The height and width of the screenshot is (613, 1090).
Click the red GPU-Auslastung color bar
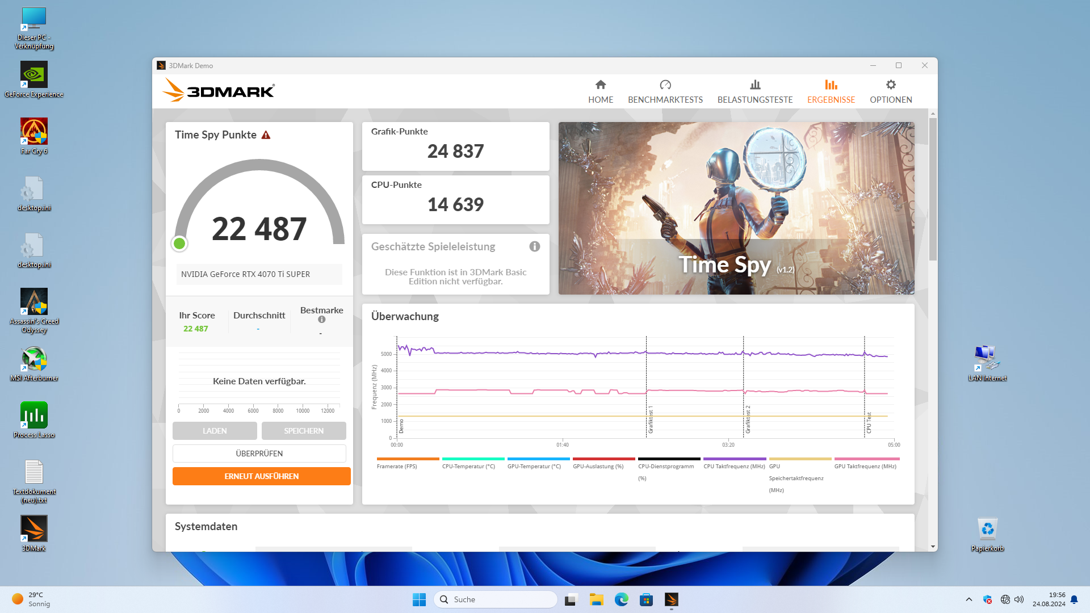coord(603,459)
